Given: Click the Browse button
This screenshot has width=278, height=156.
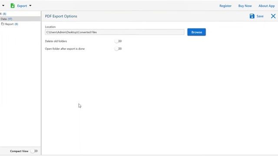Looking at the screenshot, I should pos(196,32).
